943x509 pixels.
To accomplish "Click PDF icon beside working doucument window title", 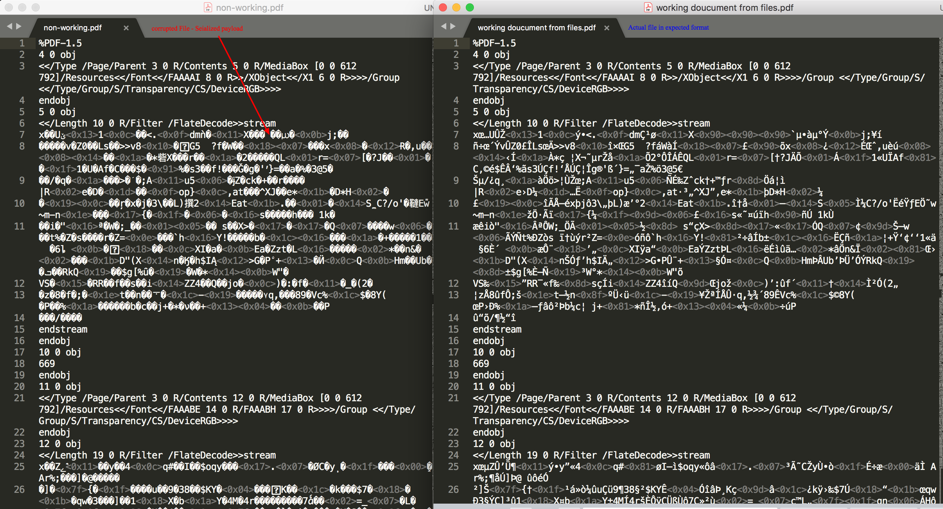I will (648, 7).
